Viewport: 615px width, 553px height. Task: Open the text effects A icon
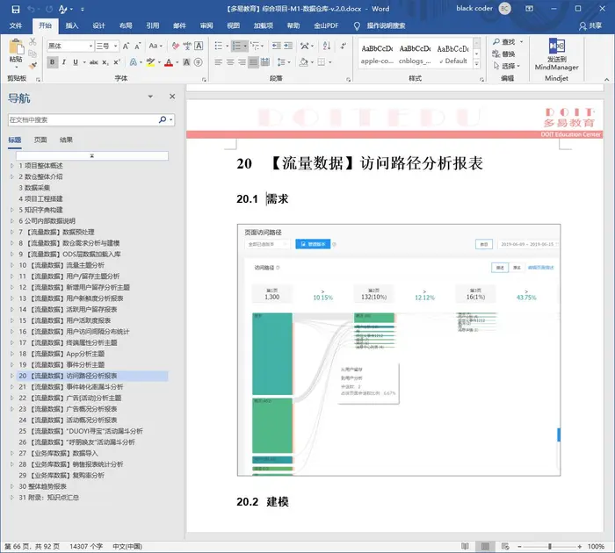(x=134, y=62)
